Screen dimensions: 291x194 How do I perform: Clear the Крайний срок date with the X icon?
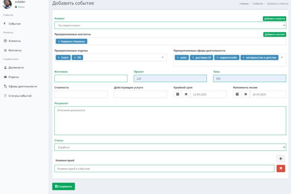point(186,94)
